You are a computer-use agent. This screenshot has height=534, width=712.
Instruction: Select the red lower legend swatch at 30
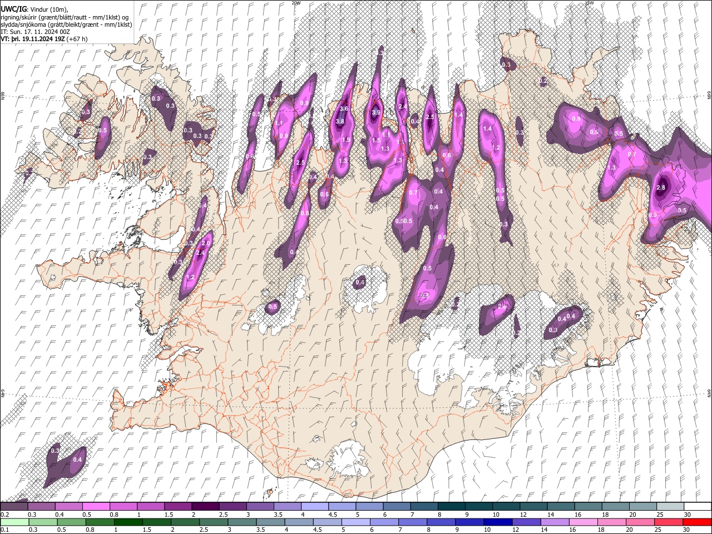[x=697, y=522]
